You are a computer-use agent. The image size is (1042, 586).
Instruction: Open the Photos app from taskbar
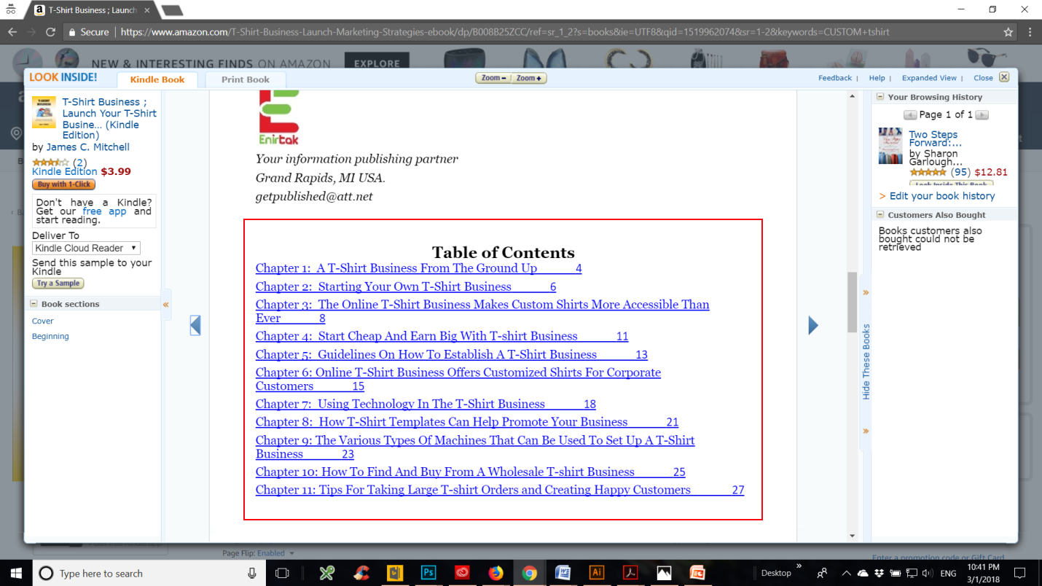pyautogui.click(x=664, y=574)
